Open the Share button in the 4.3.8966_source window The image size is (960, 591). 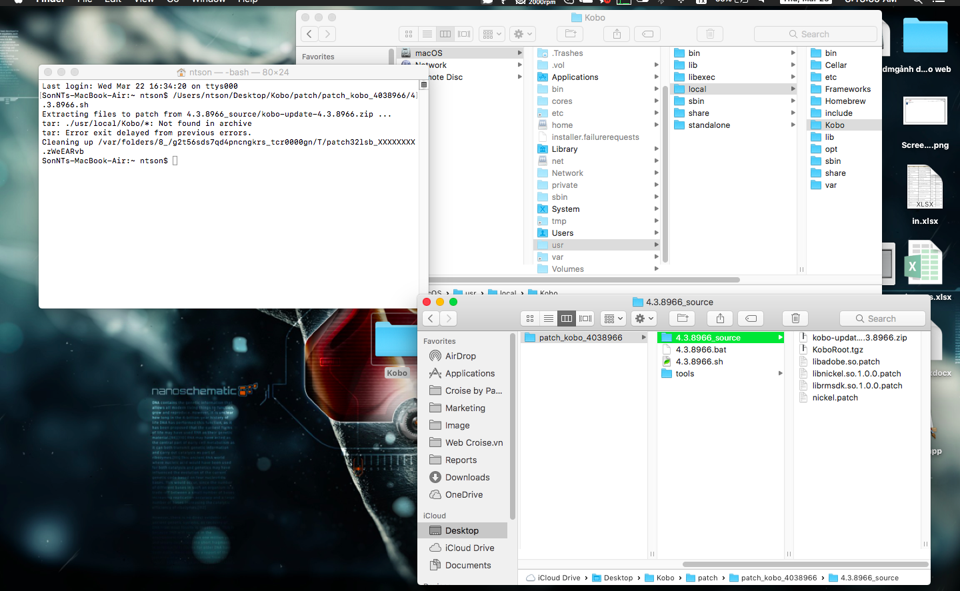(x=720, y=318)
